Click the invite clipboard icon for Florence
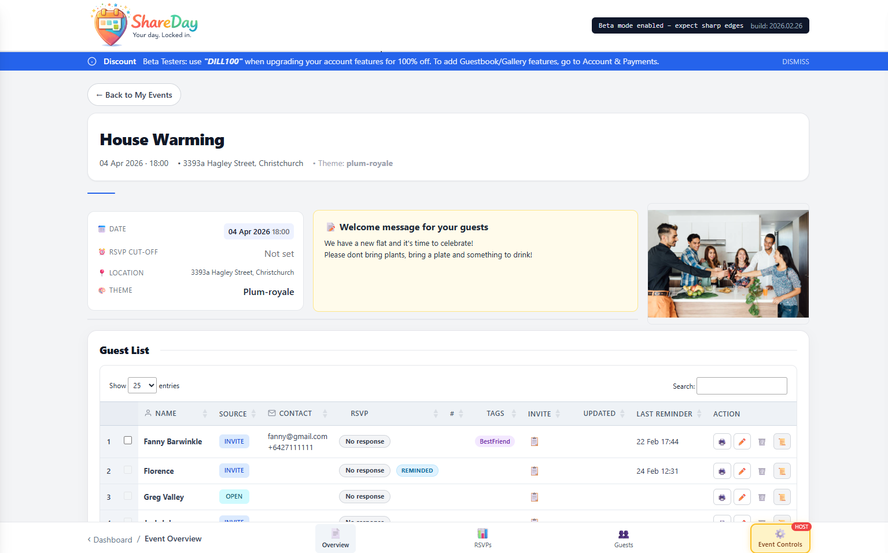The image size is (888, 553). [x=535, y=471]
